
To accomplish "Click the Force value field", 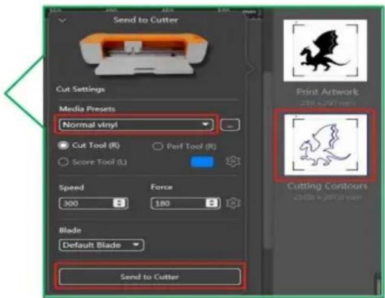I will tap(178, 204).
